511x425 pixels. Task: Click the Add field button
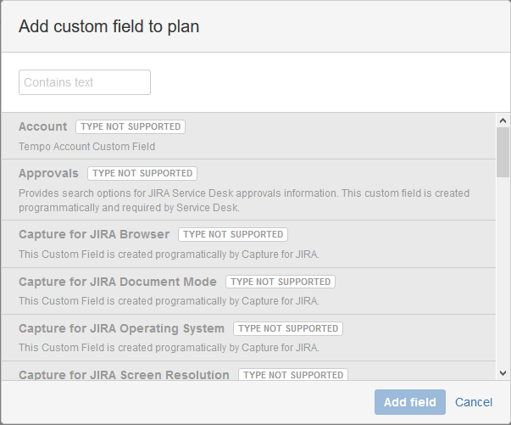click(409, 402)
